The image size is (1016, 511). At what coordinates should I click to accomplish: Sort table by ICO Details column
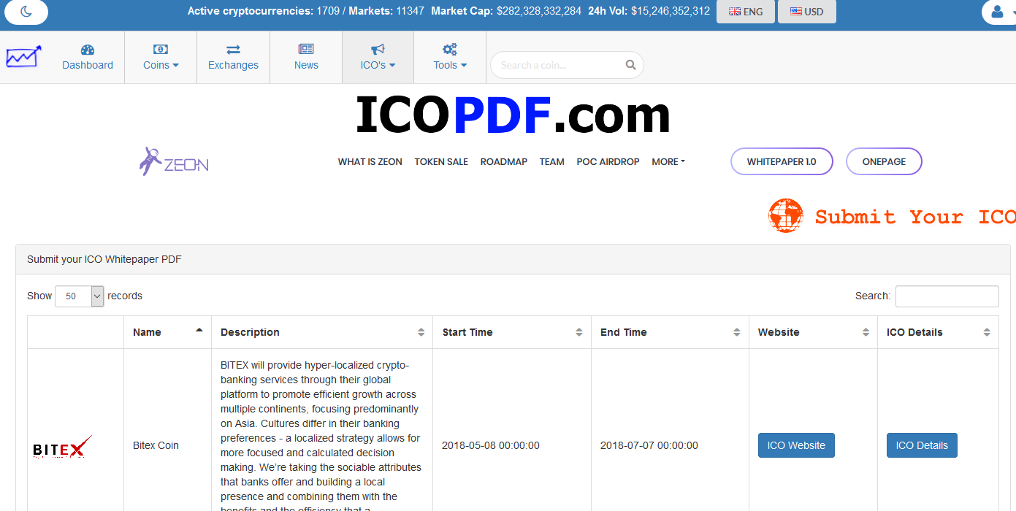point(938,332)
